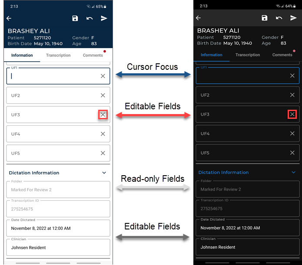
Task: Tap the save icon in dark theme screen
Action: point(264,18)
